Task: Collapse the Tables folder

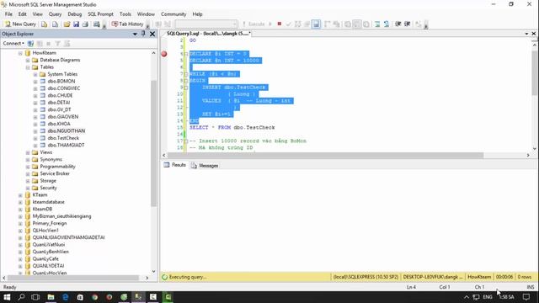Action: 28,67
